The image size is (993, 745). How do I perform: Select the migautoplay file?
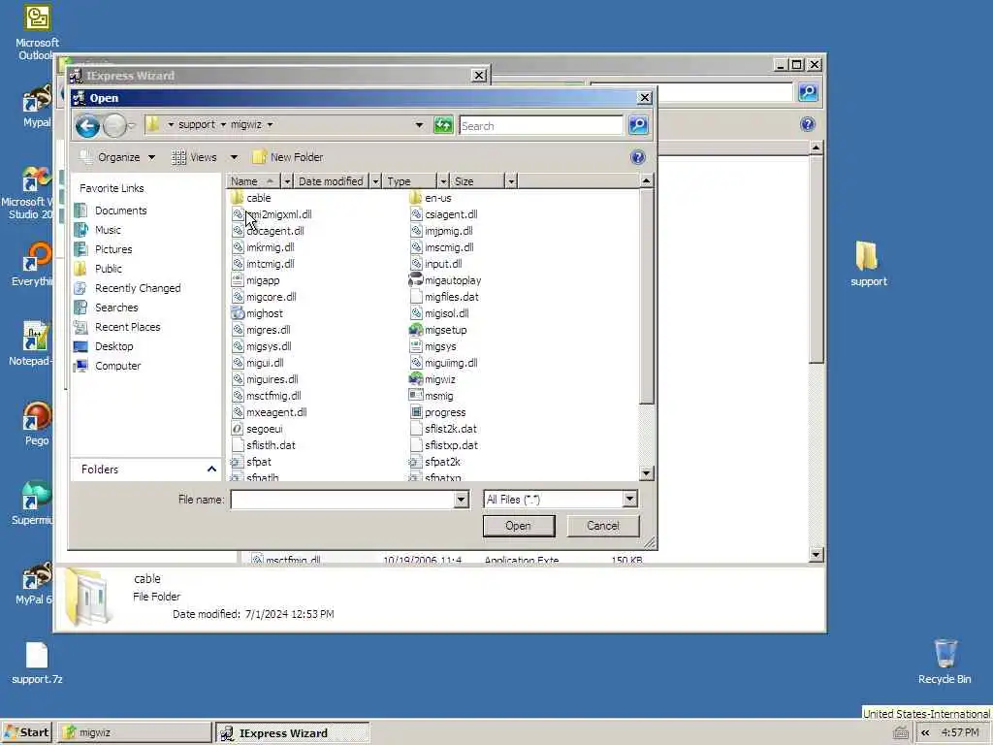tap(445, 280)
